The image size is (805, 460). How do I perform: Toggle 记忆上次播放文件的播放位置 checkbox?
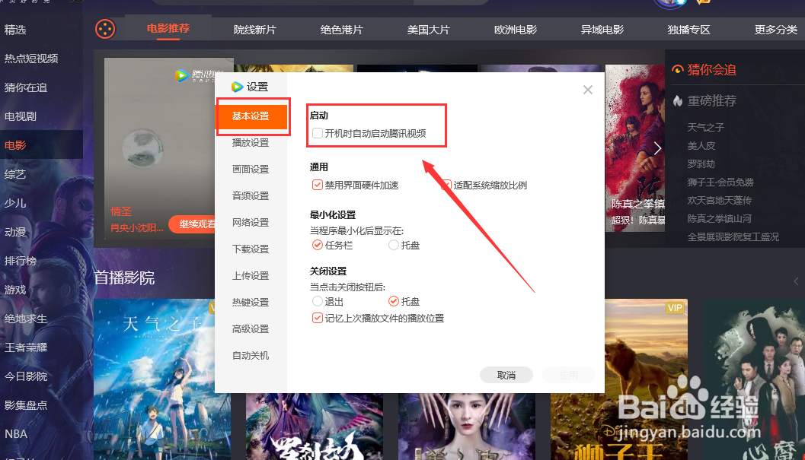(318, 318)
